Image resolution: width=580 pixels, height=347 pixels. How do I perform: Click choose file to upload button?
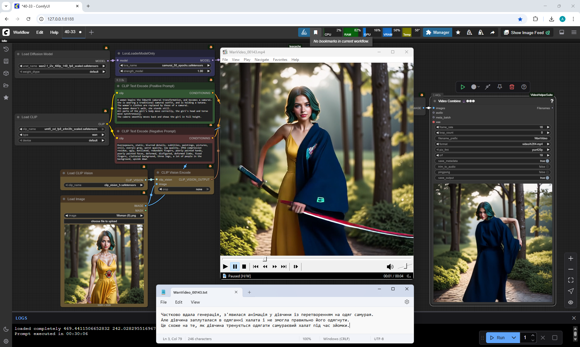[104, 221]
